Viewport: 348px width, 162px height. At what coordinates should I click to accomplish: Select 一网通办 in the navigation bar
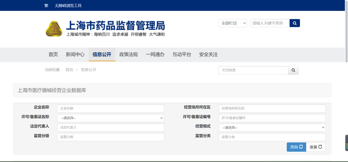click(x=155, y=54)
